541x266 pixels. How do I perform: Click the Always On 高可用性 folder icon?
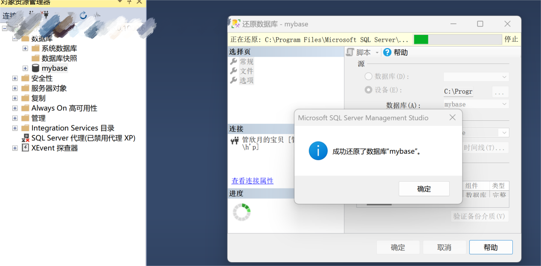pos(25,108)
